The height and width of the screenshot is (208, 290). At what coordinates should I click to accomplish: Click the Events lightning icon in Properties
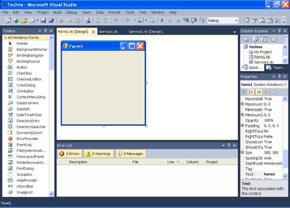(x=265, y=92)
